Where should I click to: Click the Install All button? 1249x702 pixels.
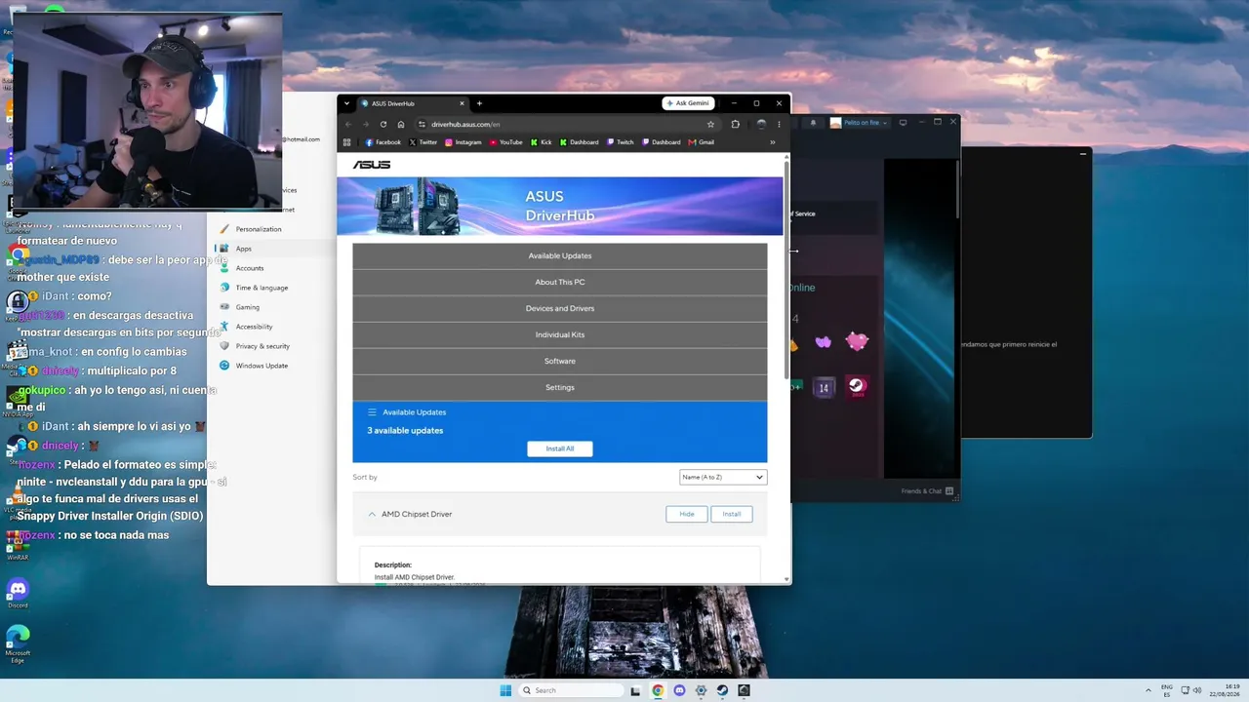click(560, 448)
